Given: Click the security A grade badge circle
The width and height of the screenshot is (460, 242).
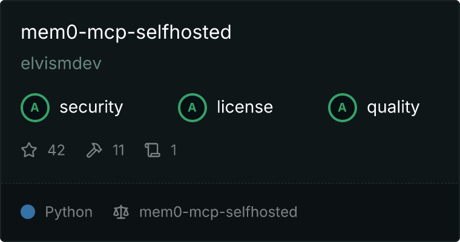Looking at the screenshot, I should point(35,108).
